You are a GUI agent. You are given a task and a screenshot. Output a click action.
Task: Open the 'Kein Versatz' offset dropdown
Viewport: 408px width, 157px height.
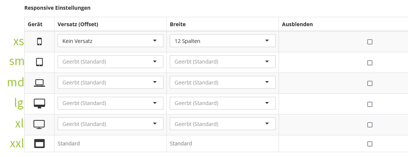pos(110,41)
